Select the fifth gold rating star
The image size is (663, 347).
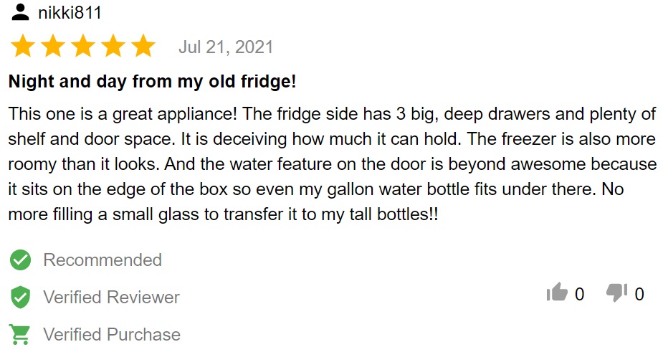click(x=144, y=46)
